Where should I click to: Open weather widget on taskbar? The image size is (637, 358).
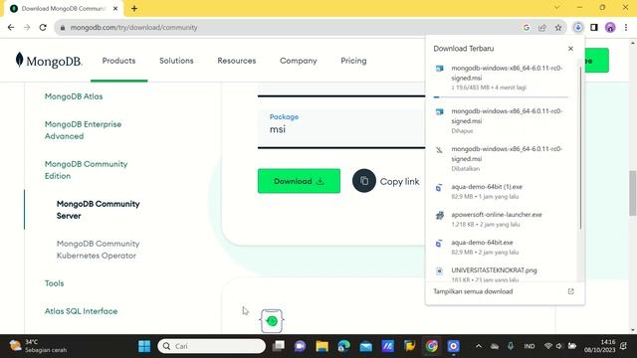(38, 346)
